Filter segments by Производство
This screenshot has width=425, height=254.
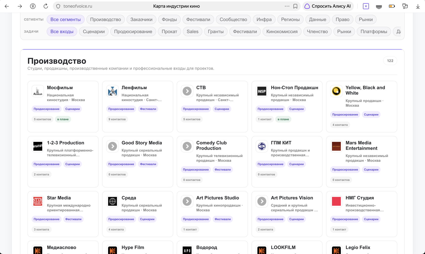click(105, 19)
